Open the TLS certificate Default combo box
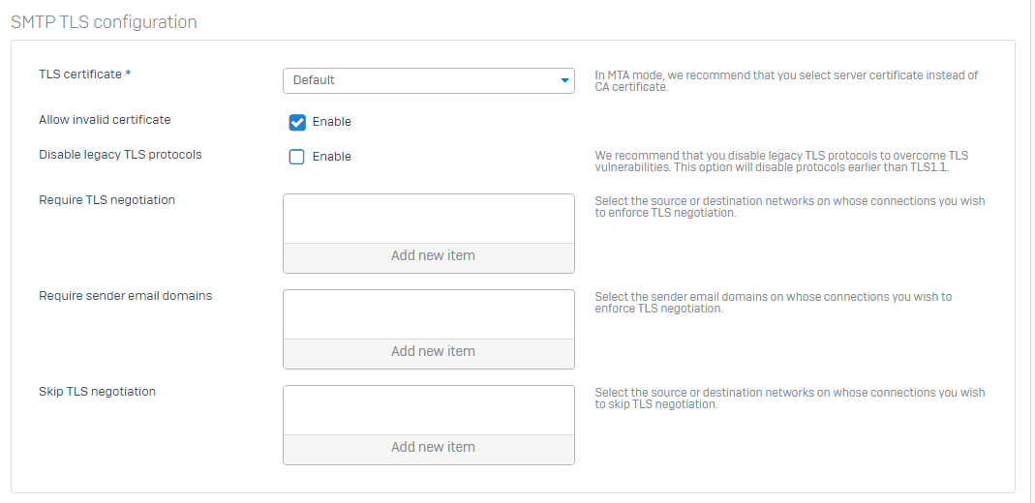 [x=428, y=80]
